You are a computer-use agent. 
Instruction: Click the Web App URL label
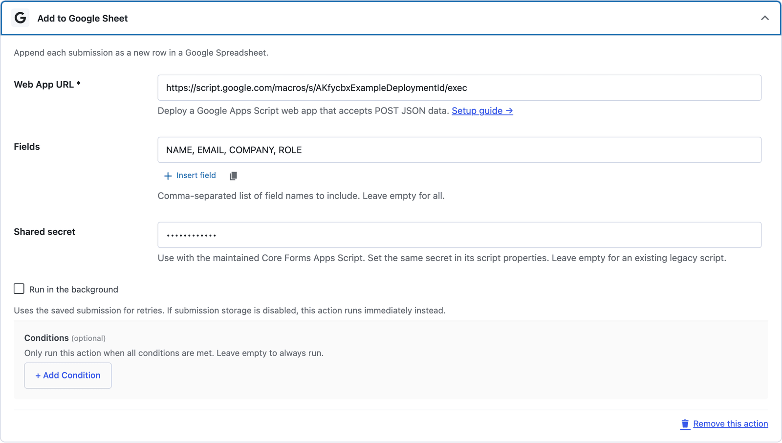pos(47,85)
